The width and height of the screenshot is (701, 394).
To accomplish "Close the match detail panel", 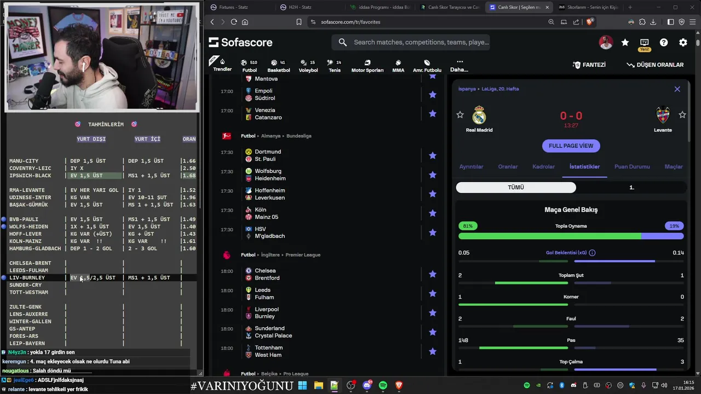I will (x=677, y=89).
